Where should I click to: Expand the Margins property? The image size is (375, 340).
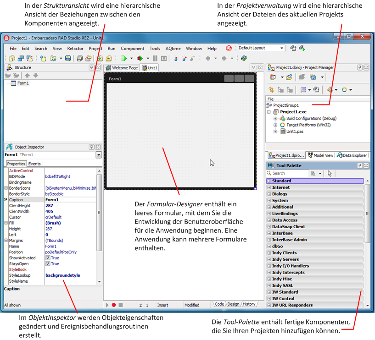pyautogui.click(x=6, y=240)
